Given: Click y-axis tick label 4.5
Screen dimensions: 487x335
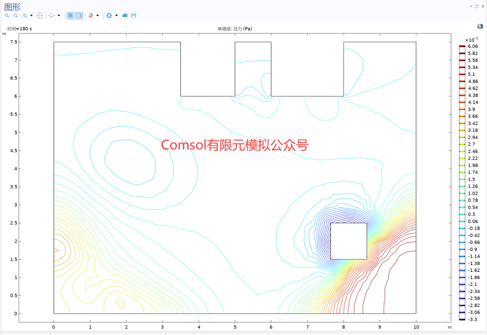Looking at the screenshot, I should 14,151.
